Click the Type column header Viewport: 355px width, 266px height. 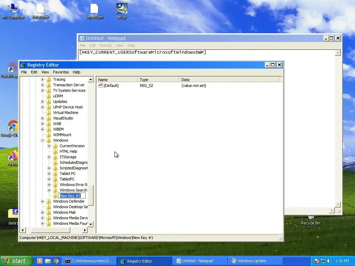click(158, 79)
